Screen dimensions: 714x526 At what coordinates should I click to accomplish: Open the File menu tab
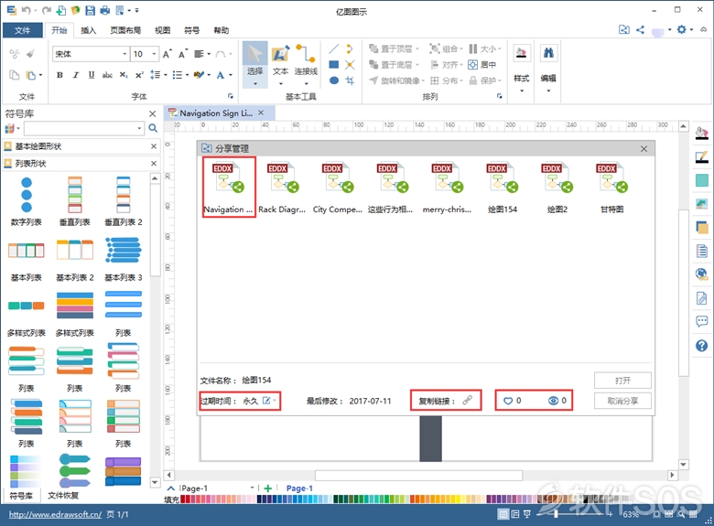[22, 30]
